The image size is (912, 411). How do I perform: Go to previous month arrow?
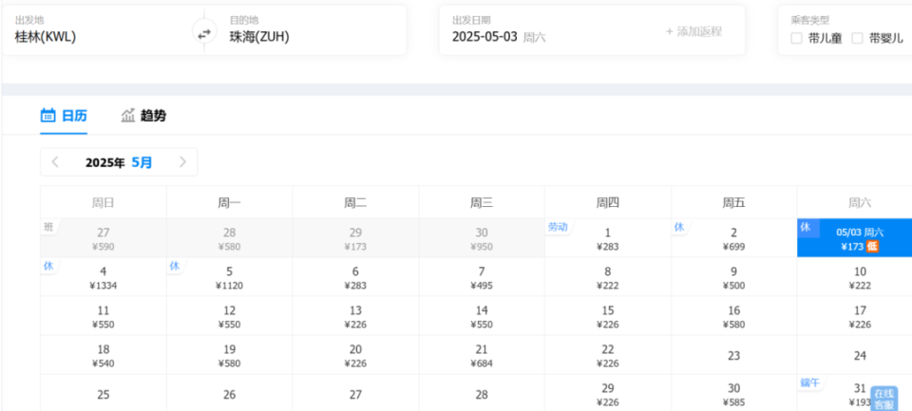pyautogui.click(x=55, y=162)
